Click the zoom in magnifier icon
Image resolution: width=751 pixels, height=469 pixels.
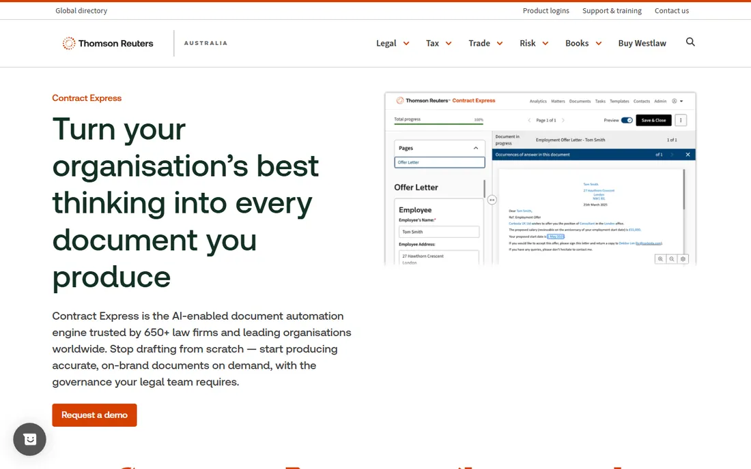(x=660, y=258)
